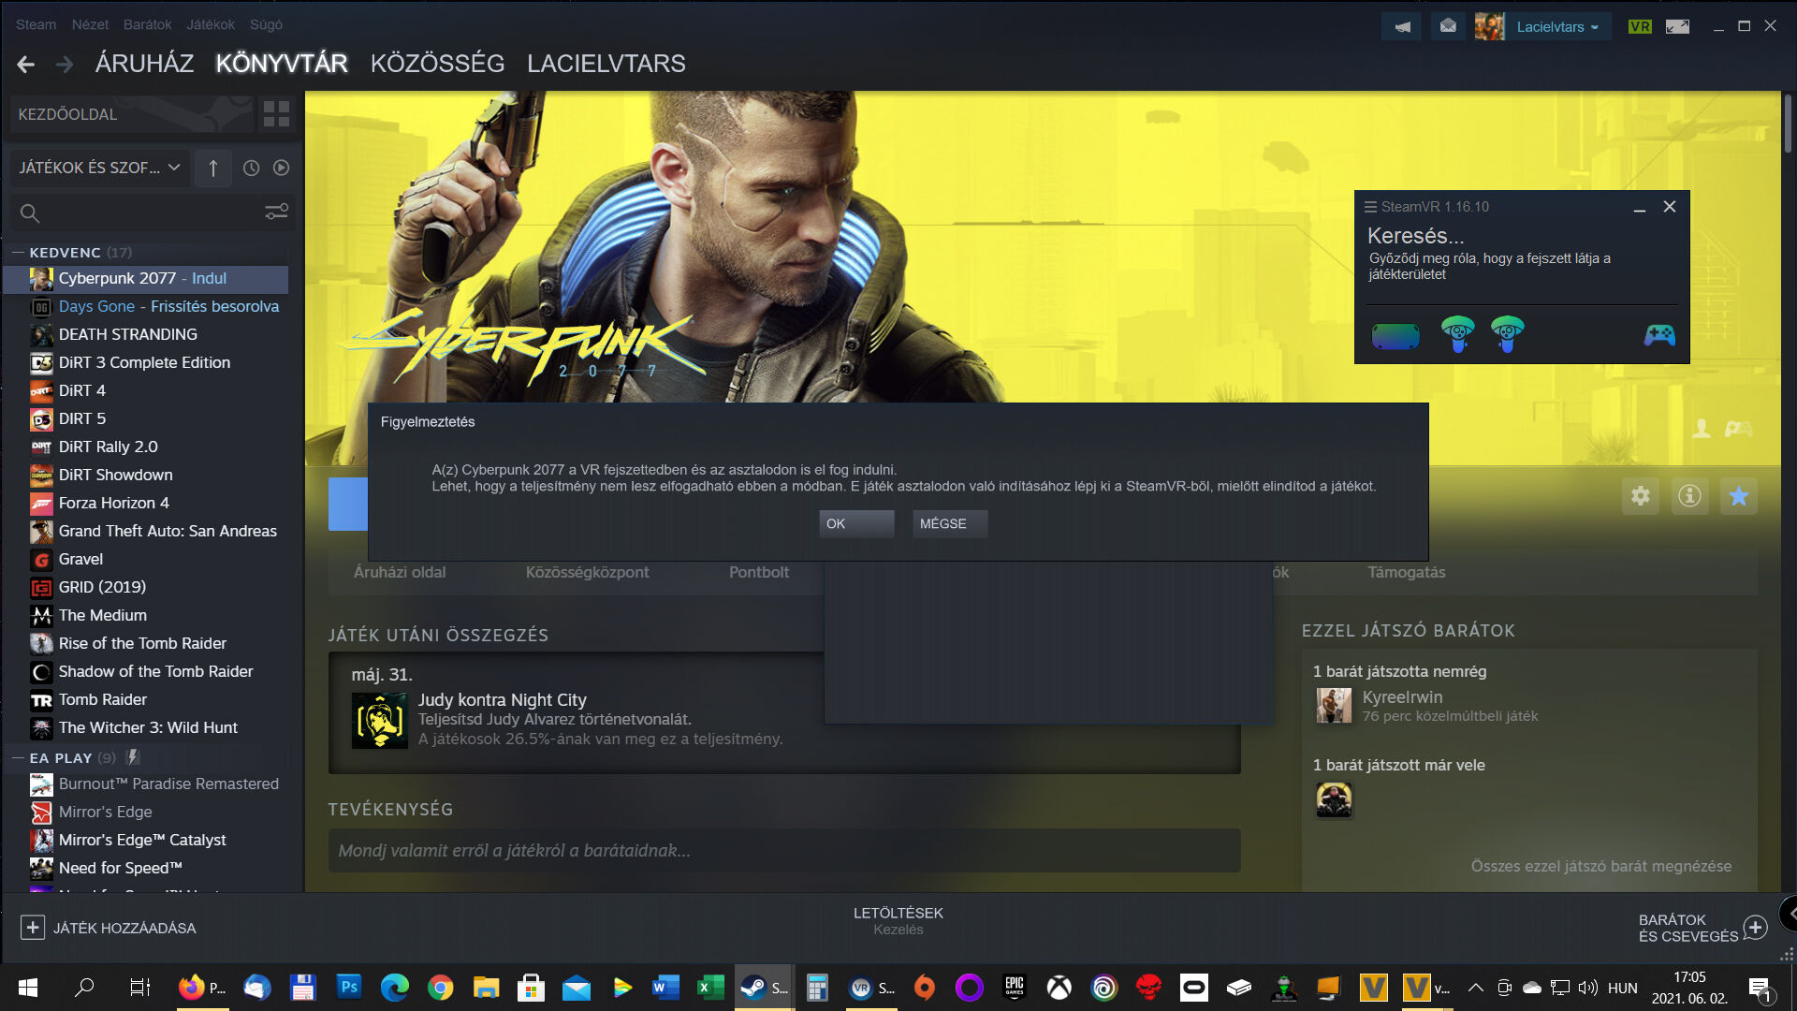Collapse the EA PLAY category
The width and height of the screenshot is (1797, 1011).
(x=18, y=758)
